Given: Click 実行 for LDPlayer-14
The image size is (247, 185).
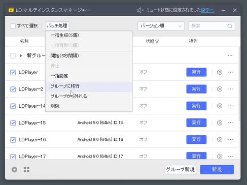Looking at the screenshot, I should (x=196, y=106).
